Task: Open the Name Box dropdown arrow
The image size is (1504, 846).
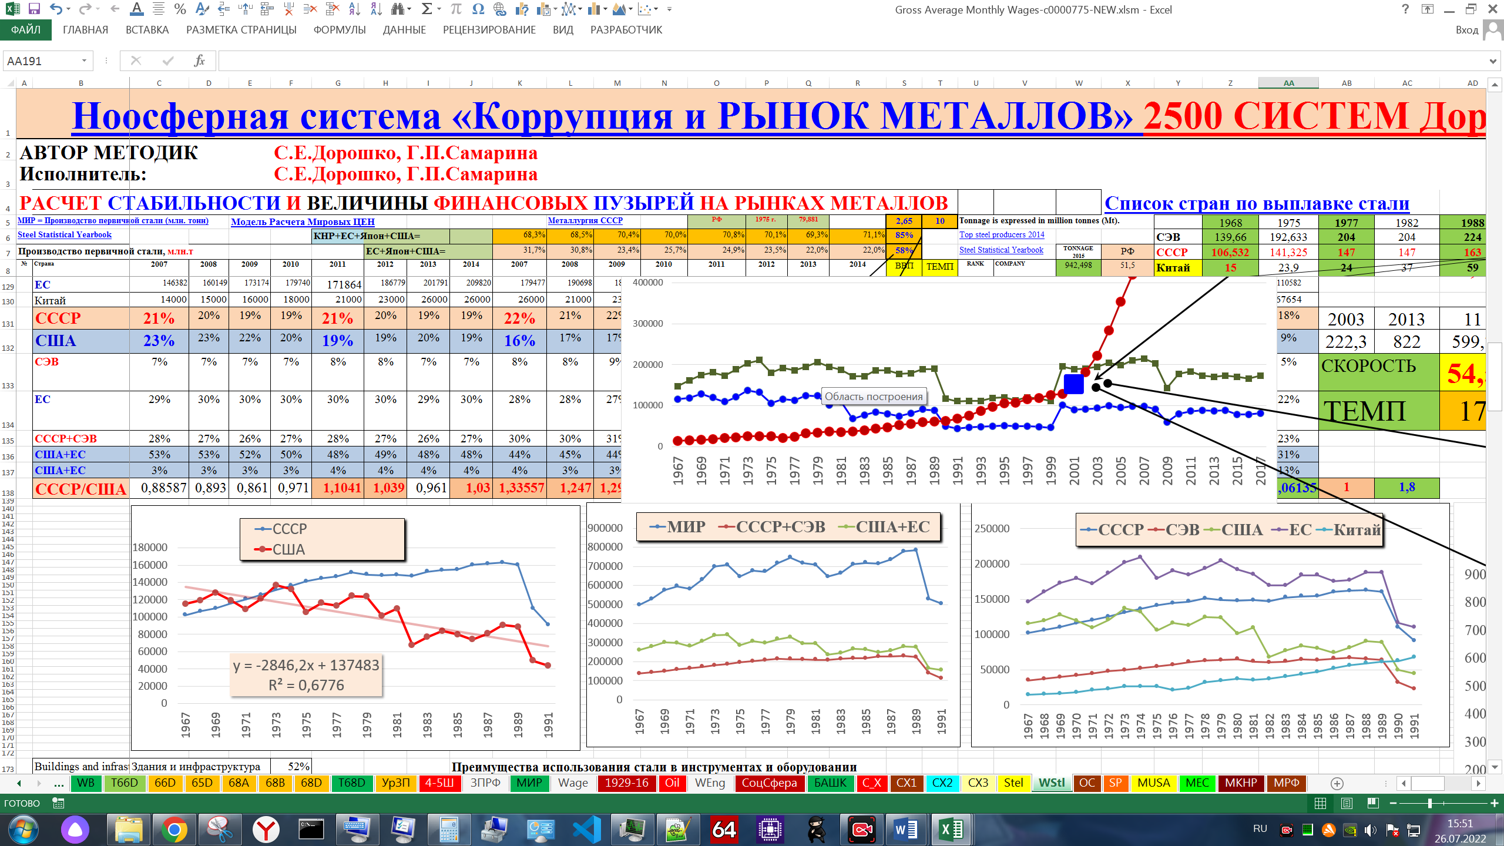Action: [x=84, y=61]
